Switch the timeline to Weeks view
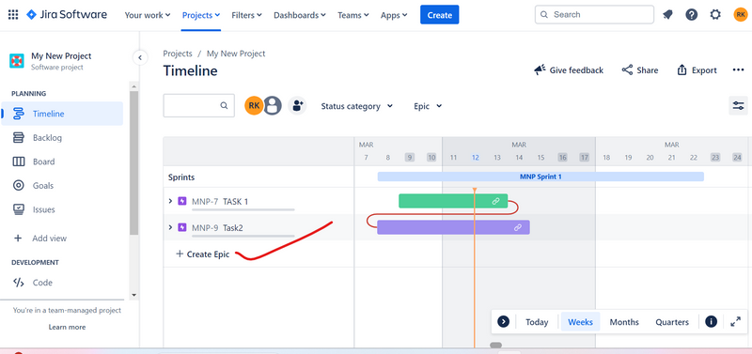This screenshot has height=354, width=752. 580,322
